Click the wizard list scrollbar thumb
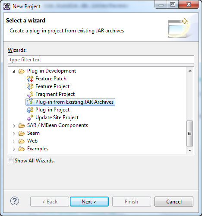Image resolution: width=202 pixels, height=216 pixels. pyautogui.click(x=189, y=133)
